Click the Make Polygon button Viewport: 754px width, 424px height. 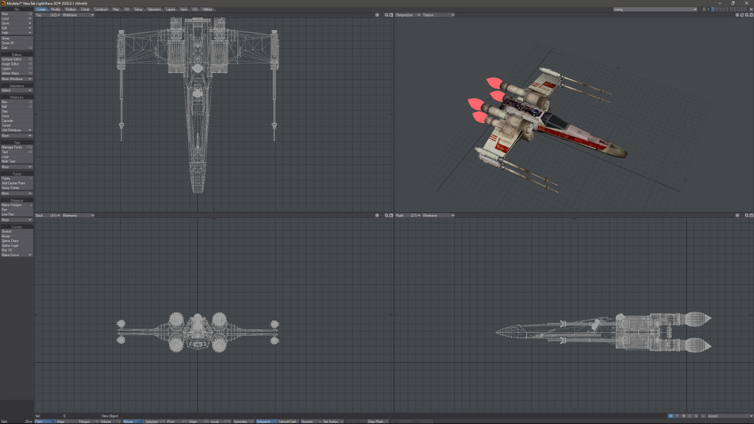(x=16, y=205)
